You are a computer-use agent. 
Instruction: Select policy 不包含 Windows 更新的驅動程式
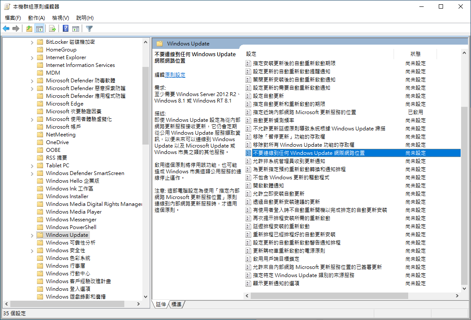click(x=291, y=178)
